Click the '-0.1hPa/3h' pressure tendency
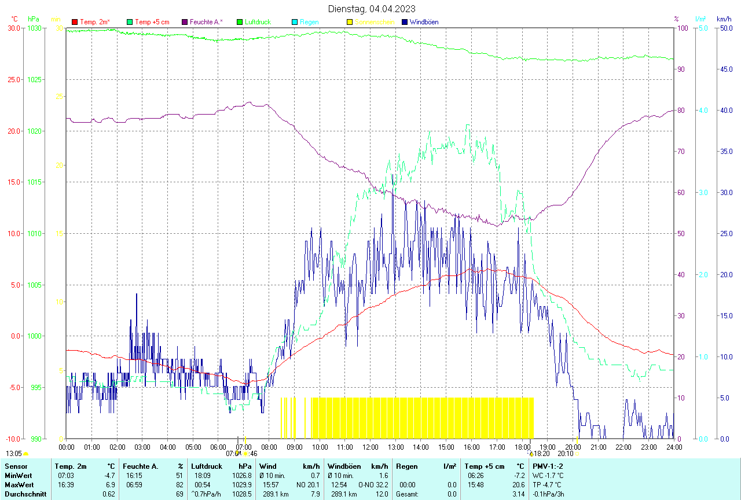 [549, 494]
